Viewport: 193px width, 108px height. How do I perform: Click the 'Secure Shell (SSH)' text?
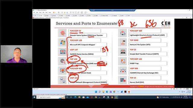(137, 82)
